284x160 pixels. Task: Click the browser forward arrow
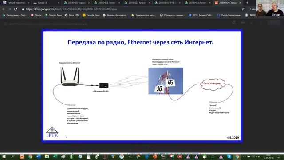pos(9,9)
